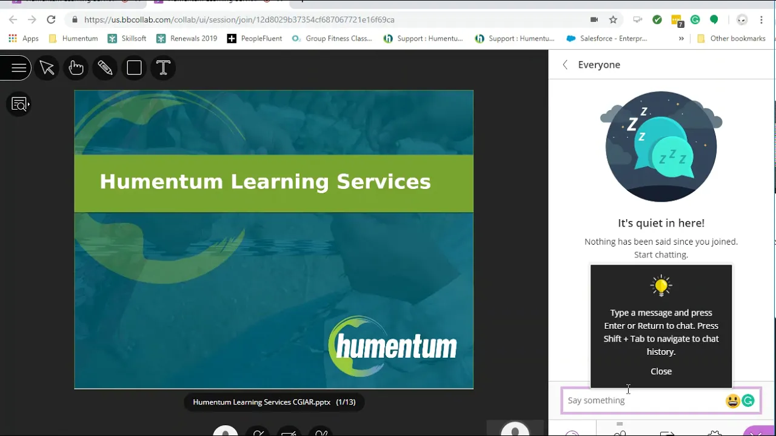Click in the Say something field
776x436 pixels.
point(661,400)
